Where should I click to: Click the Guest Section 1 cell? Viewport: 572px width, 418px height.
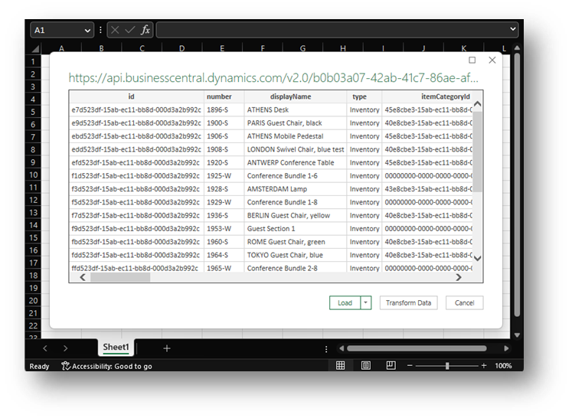point(295,229)
